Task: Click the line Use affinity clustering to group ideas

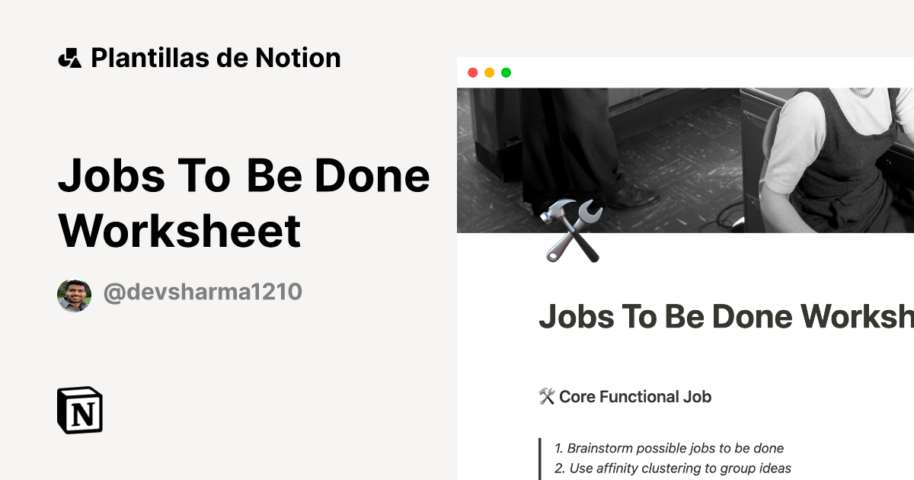Action: [x=673, y=468]
